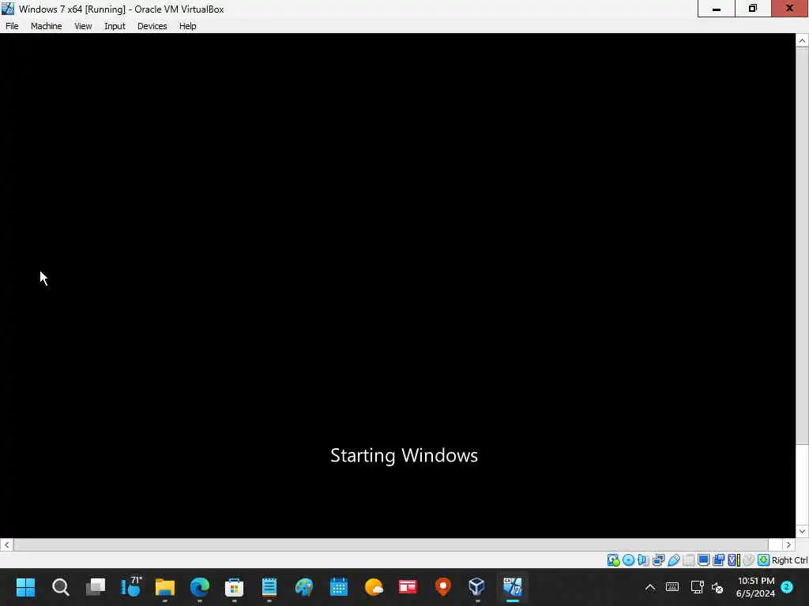
Task: Close the VirtualBox VM window
Action: point(790,9)
